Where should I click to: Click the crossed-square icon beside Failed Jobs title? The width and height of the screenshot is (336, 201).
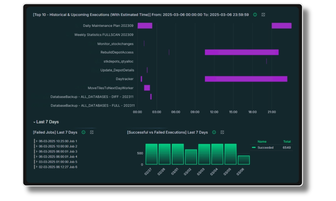click(x=92, y=132)
